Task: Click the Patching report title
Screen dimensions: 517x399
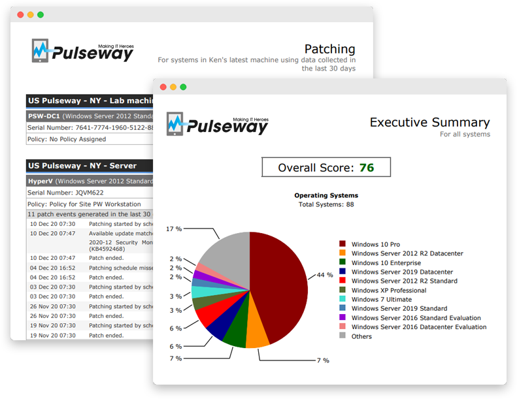Action: pyautogui.click(x=329, y=49)
